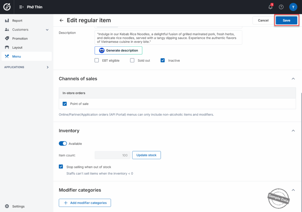
Task: Click in the Description text field
Action: tap(168, 37)
